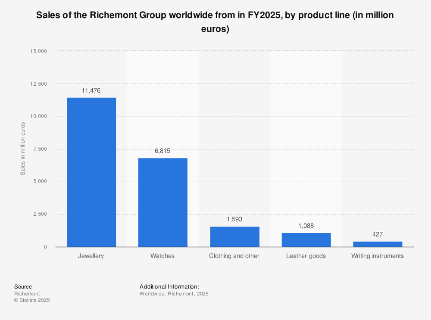
Task: Click the Leather goods axis label
Action: click(306, 256)
